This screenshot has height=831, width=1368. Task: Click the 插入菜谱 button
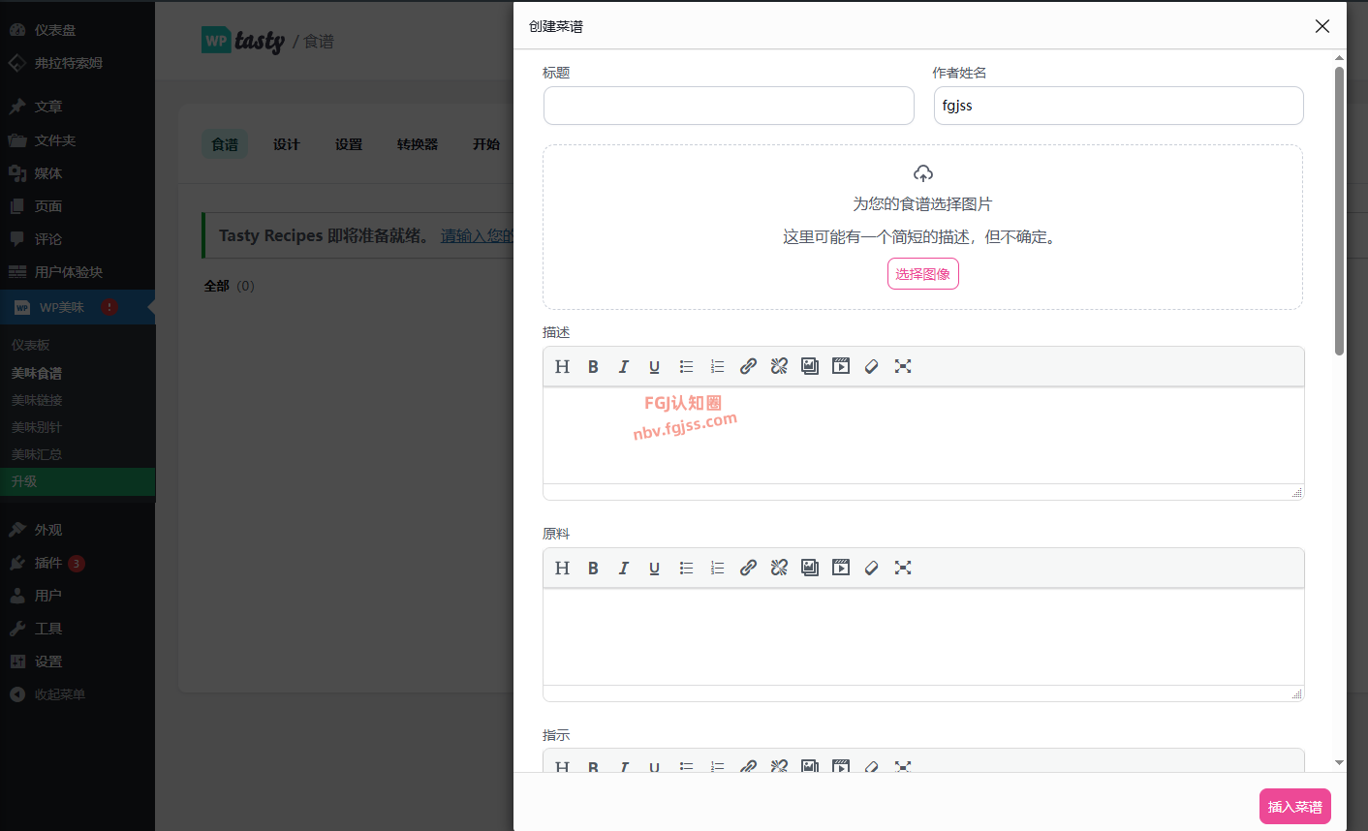[x=1294, y=807]
